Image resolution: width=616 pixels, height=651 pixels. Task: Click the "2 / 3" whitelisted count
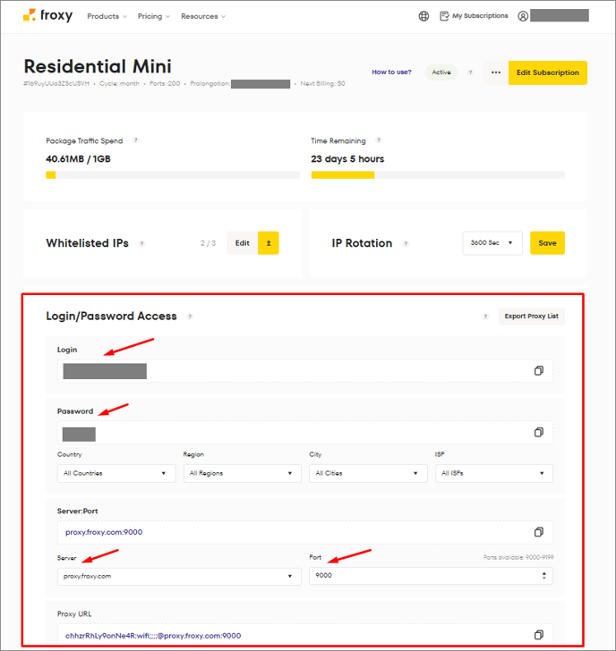click(x=208, y=243)
